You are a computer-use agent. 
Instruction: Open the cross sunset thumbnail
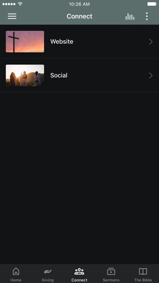coord(25,42)
